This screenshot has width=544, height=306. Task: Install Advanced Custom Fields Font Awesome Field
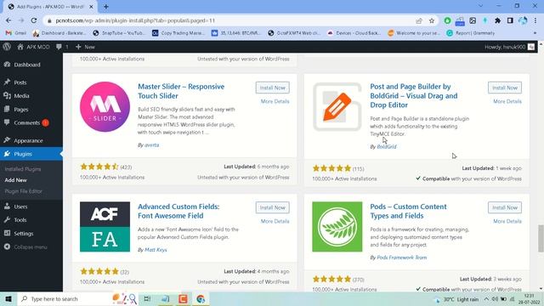point(272,207)
